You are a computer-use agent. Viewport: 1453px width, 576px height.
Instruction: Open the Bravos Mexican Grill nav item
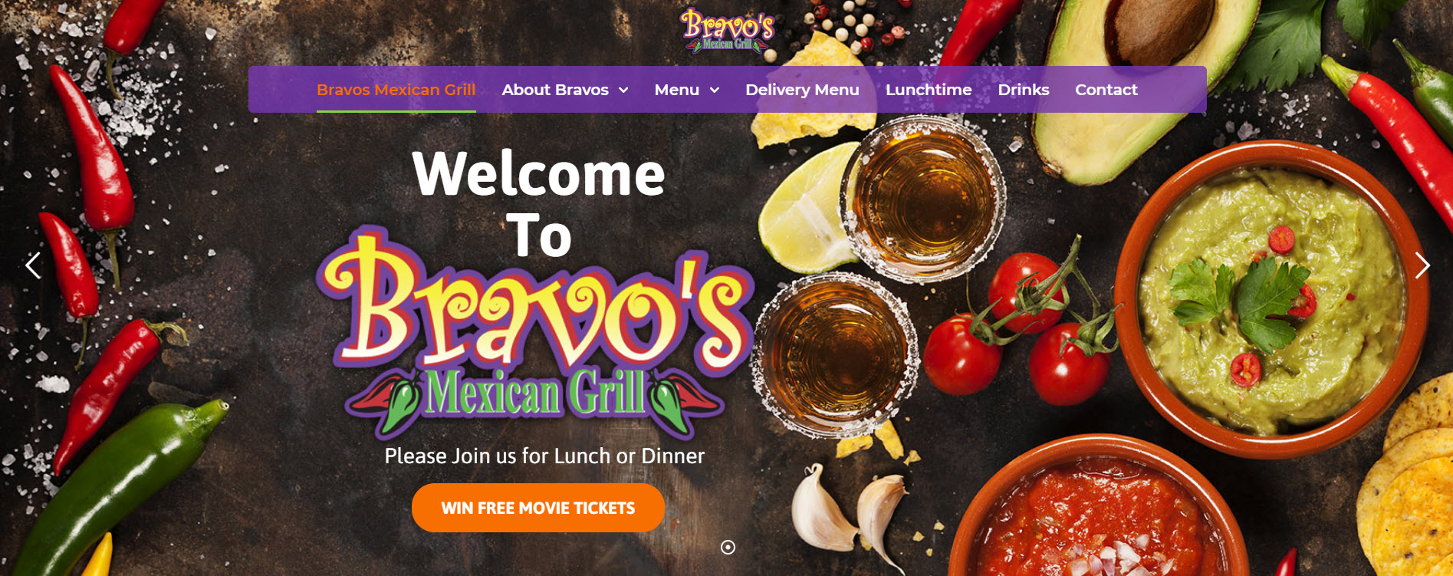(x=396, y=90)
